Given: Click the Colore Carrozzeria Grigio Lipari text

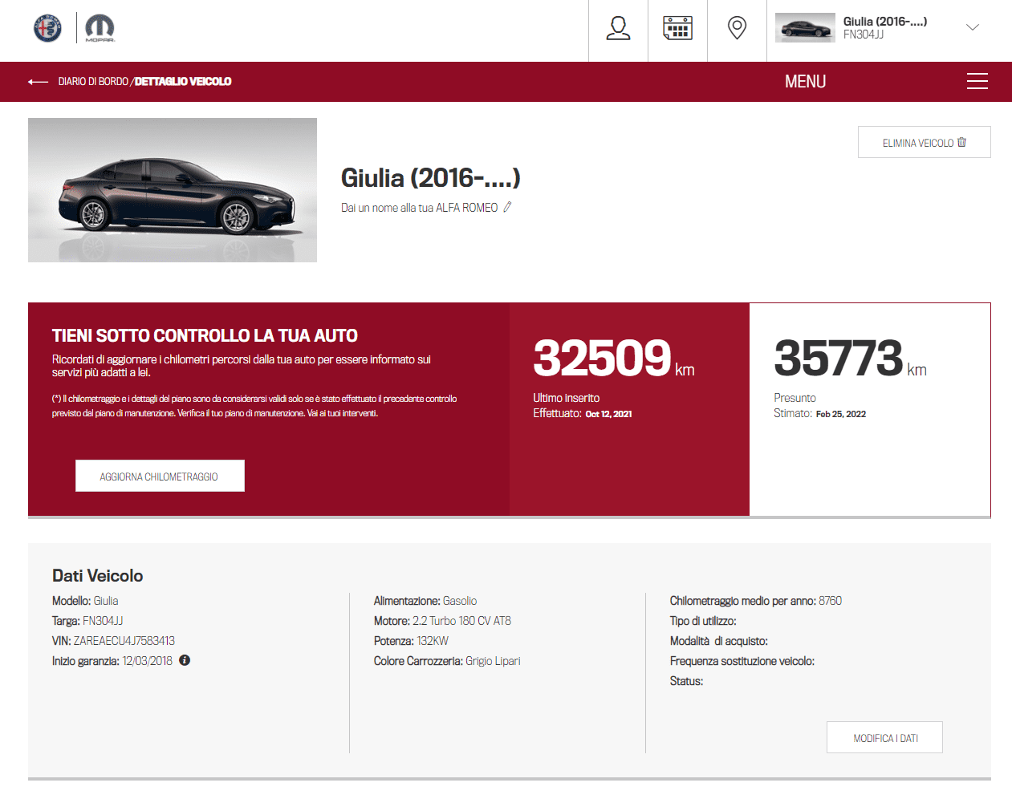Looking at the screenshot, I should 447,661.
